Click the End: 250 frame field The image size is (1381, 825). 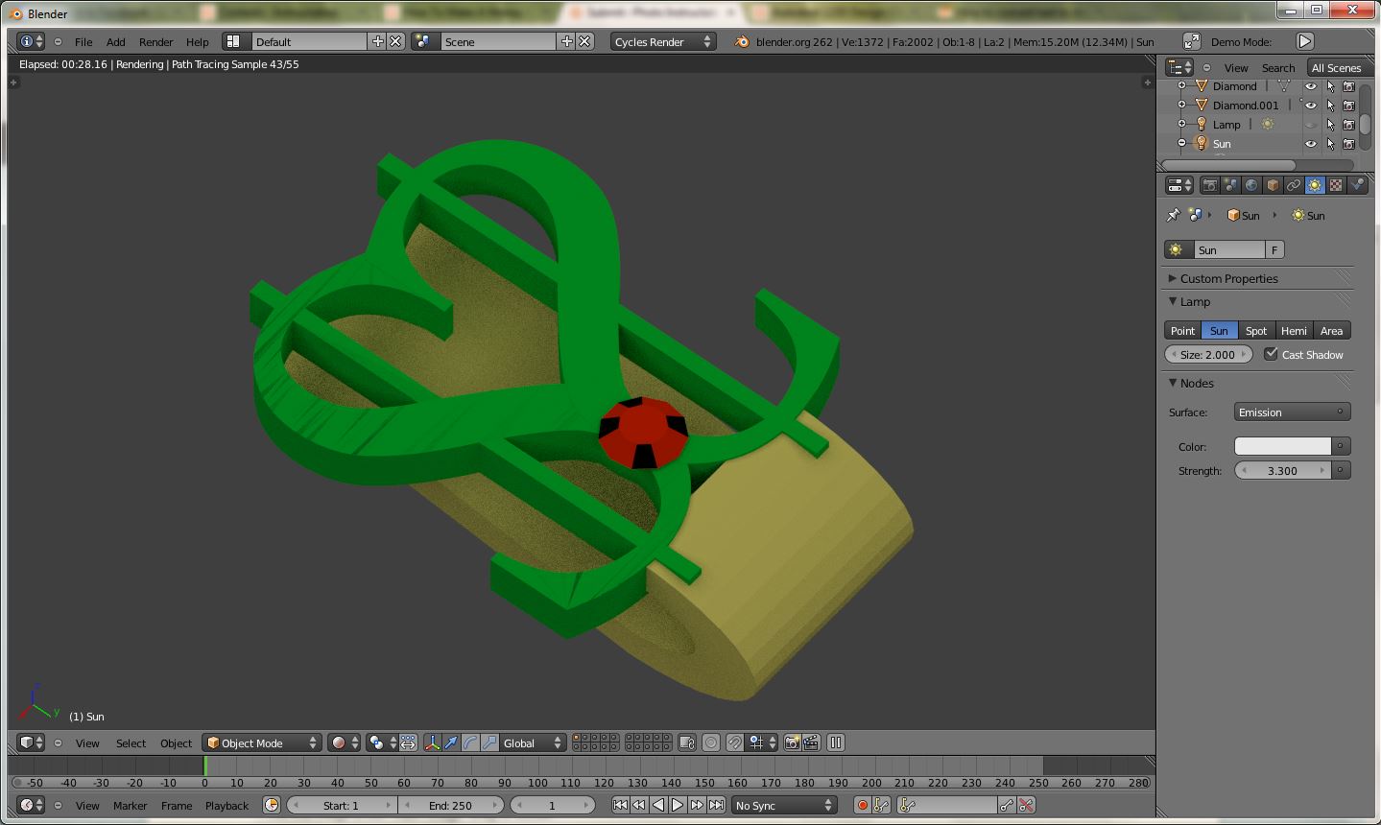click(x=451, y=806)
